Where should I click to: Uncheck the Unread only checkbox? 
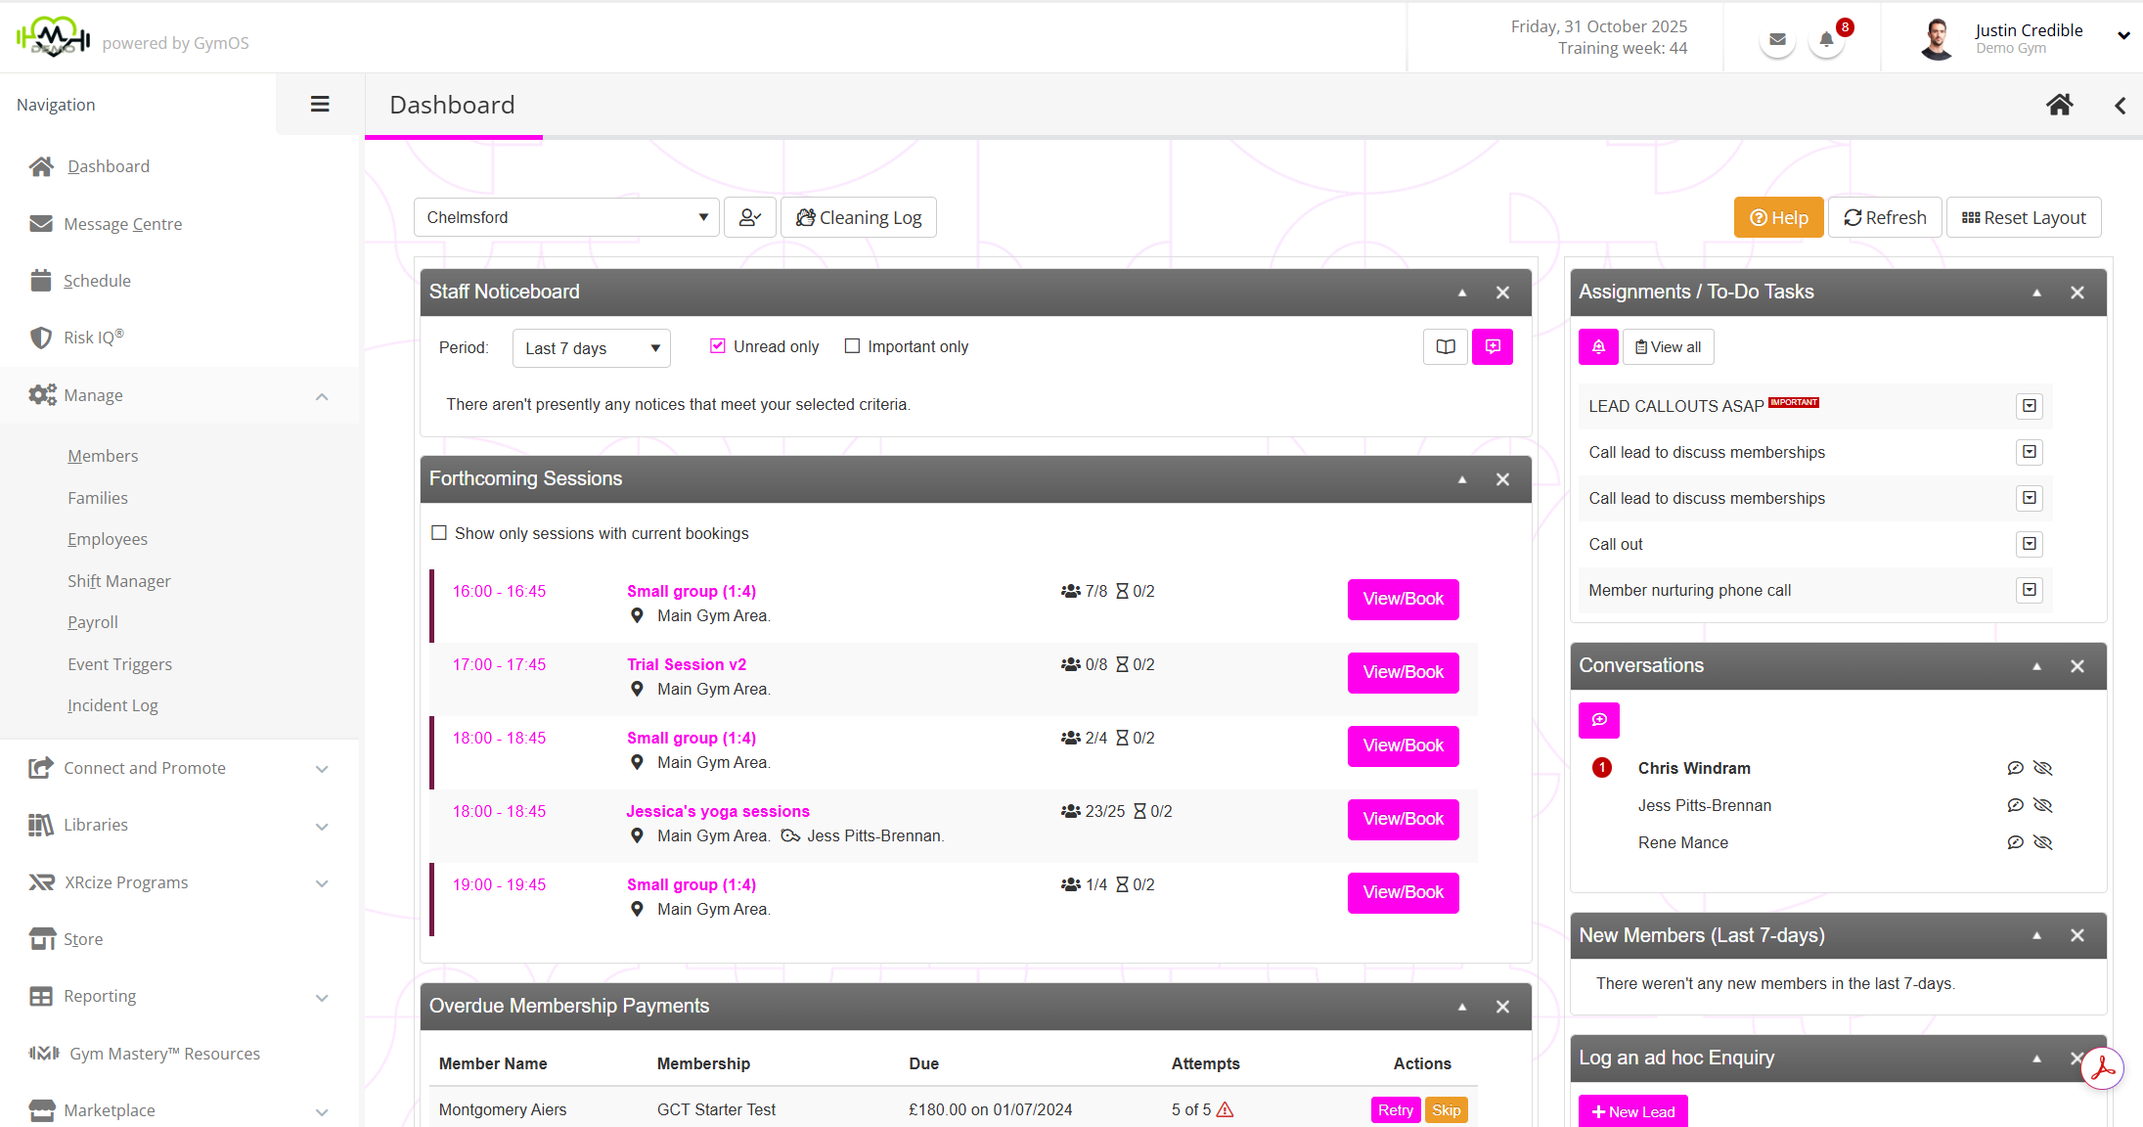[x=718, y=346]
